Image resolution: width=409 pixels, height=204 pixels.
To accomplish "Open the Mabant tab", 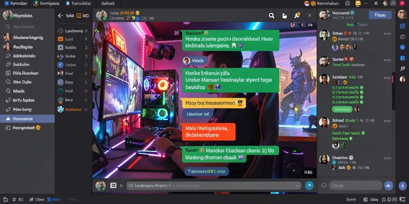I will (x=108, y=4).
